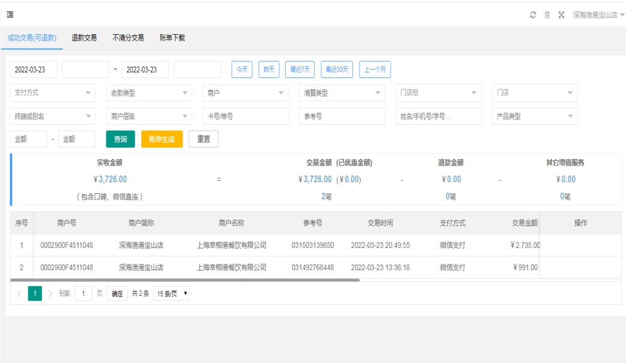Viewport: 626px width, 363px height.
Task: Switch to the 退款交易 tab
Action: (x=84, y=38)
